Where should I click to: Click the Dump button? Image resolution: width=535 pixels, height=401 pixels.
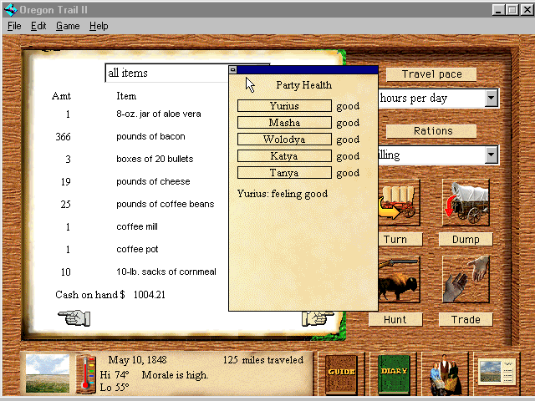coord(466,240)
